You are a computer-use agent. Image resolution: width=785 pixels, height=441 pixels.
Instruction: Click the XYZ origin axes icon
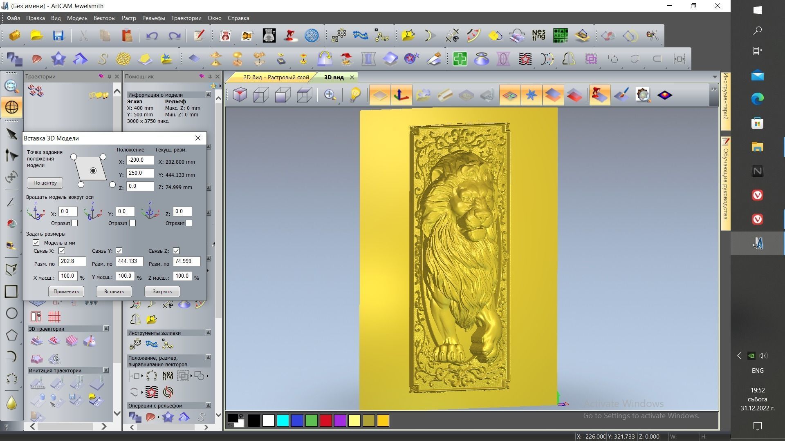tap(401, 95)
